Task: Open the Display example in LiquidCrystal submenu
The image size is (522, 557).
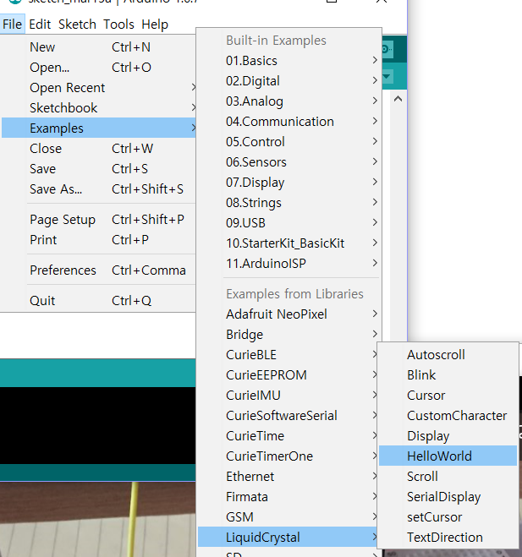Action: [448, 435]
